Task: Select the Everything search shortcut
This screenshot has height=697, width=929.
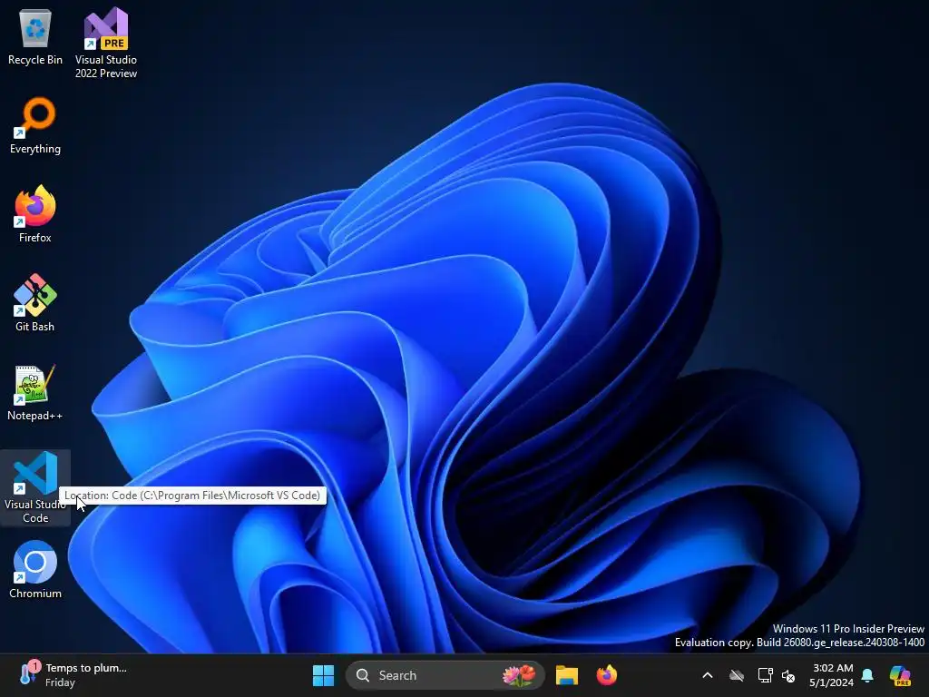Action: point(35,125)
